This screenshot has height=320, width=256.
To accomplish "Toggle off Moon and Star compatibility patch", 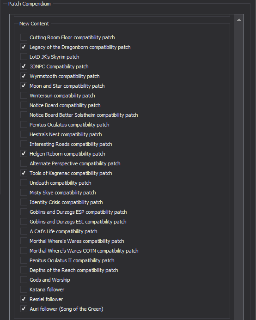I will pyautogui.click(x=24, y=86).
